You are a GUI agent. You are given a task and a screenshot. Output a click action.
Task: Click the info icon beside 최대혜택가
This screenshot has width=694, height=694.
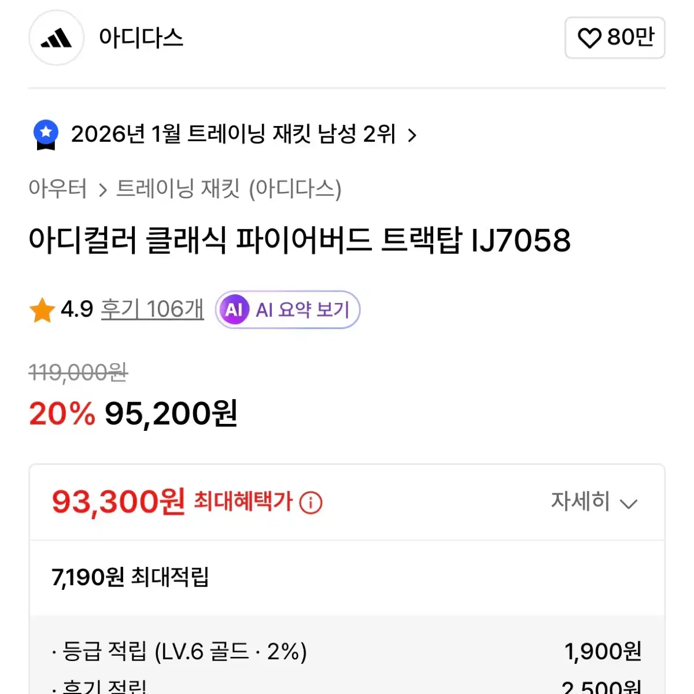pyautogui.click(x=311, y=503)
